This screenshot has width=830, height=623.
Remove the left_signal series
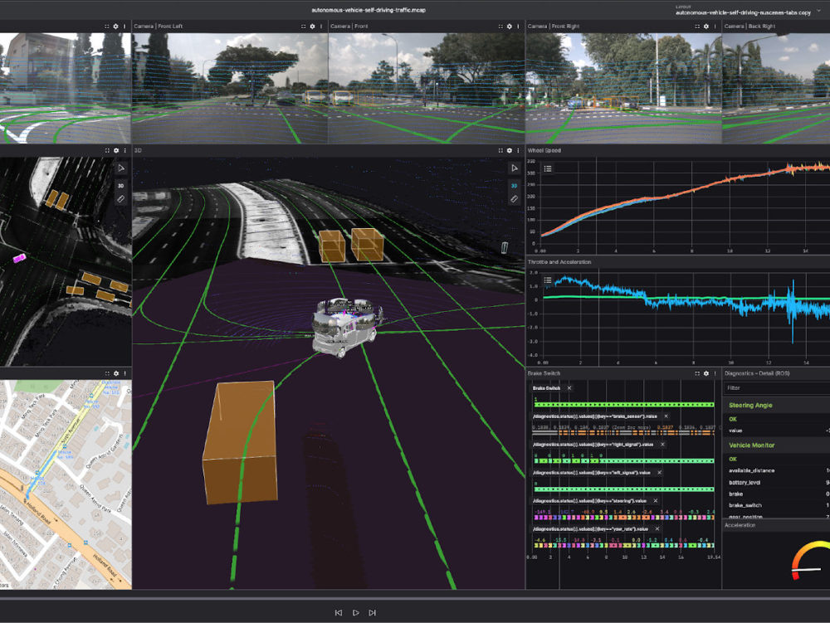[659, 472]
